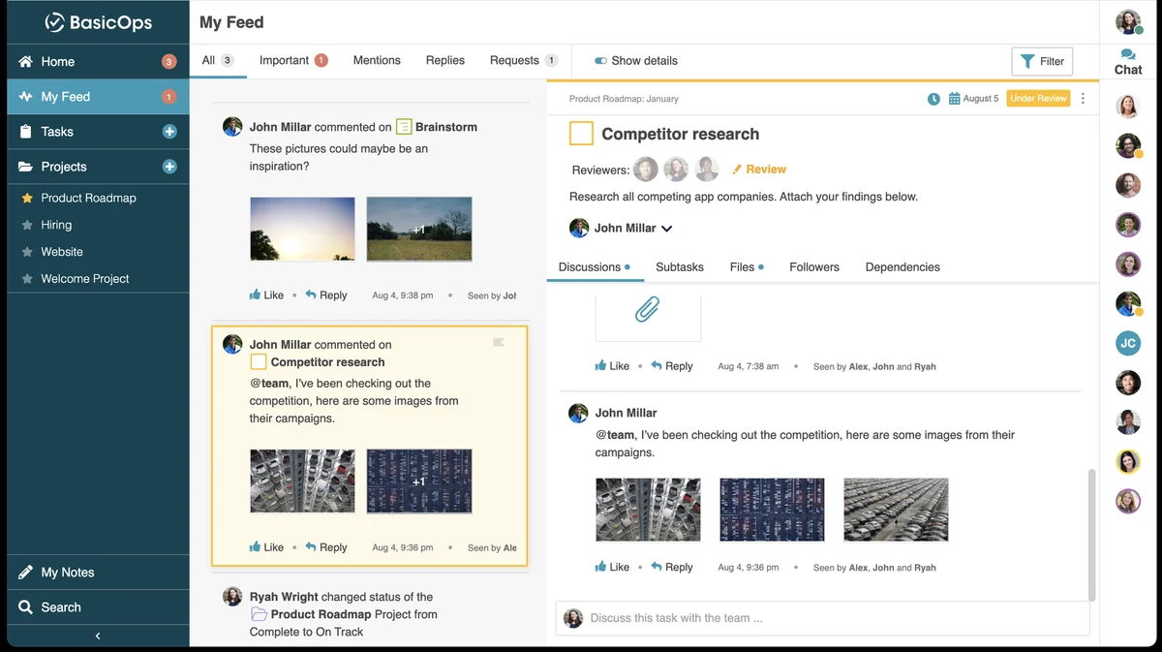
Task: Click the plus icon beside Projects
Action: pyautogui.click(x=169, y=167)
